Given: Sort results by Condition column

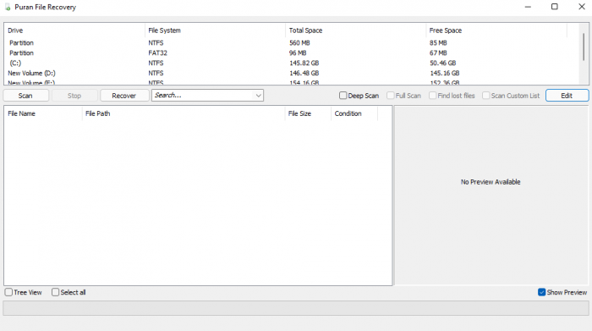Looking at the screenshot, I should 354,113.
